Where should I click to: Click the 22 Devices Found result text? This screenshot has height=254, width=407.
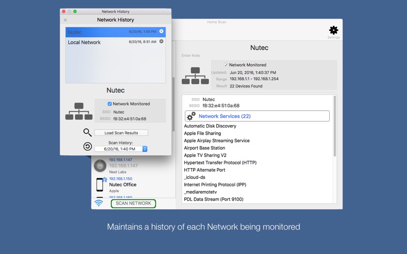point(246,86)
